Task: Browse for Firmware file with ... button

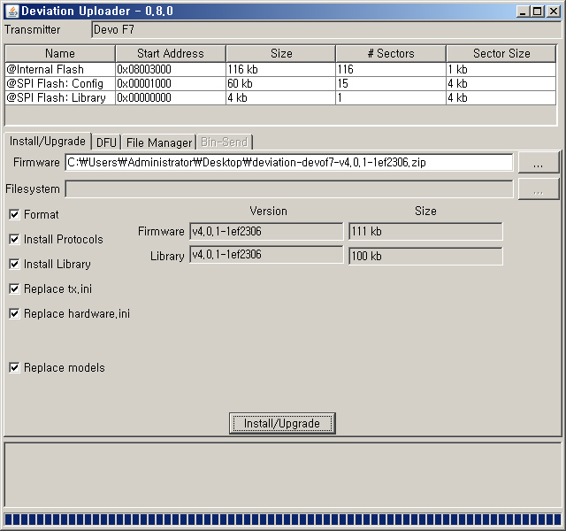Action: [539, 163]
